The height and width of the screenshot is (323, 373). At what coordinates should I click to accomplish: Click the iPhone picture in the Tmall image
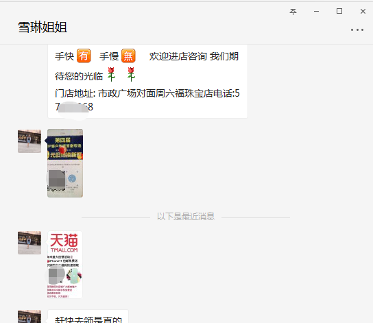click(x=74, y=276)
